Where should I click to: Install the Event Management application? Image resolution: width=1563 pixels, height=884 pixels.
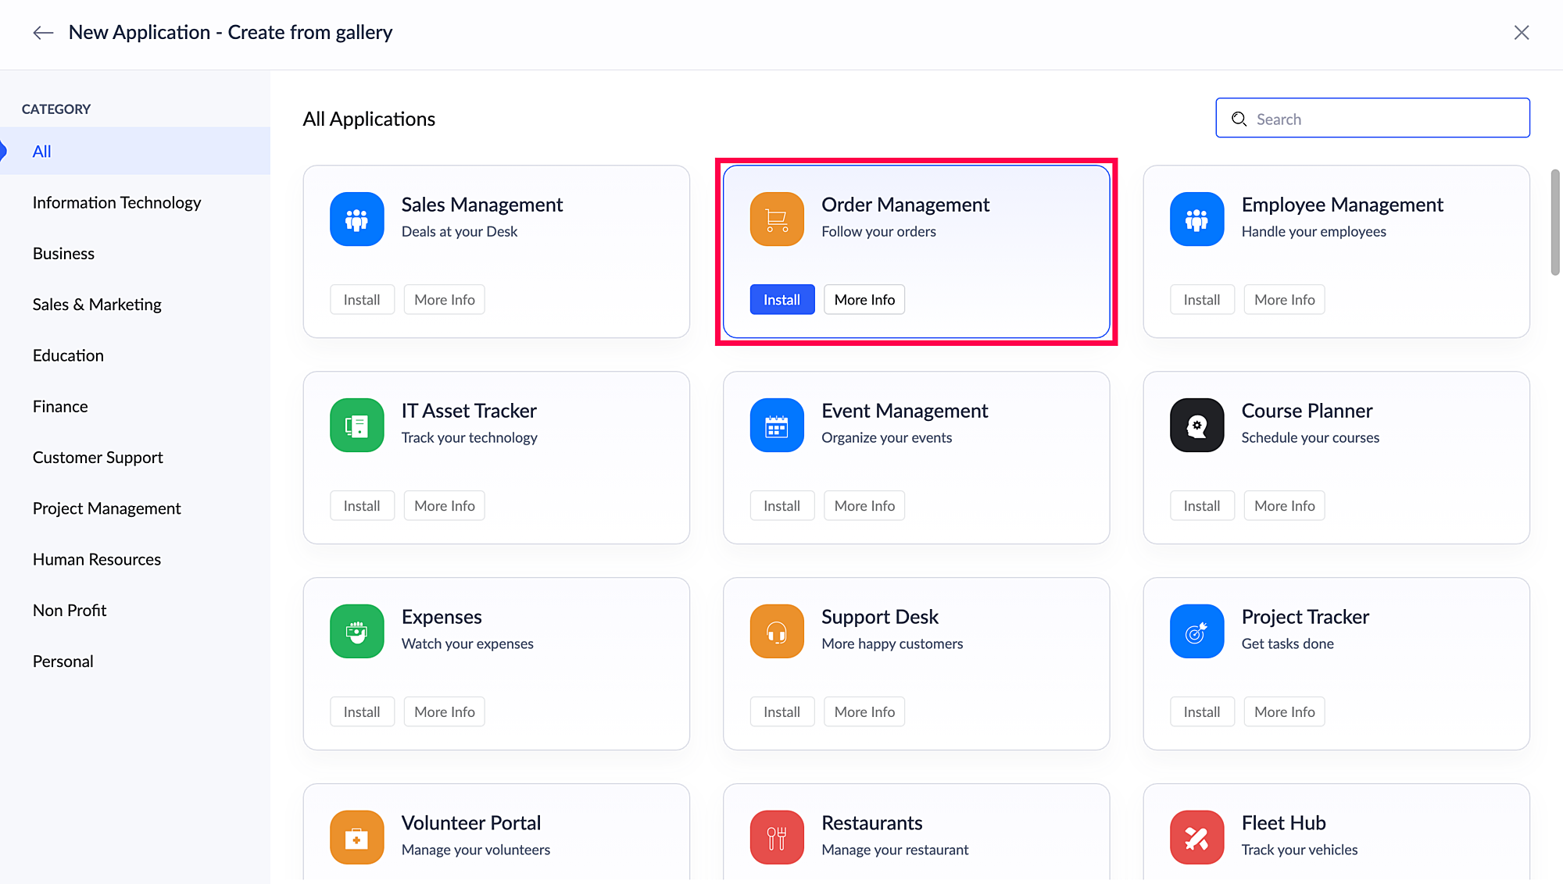pyautogui.click(x=781, y=506)
